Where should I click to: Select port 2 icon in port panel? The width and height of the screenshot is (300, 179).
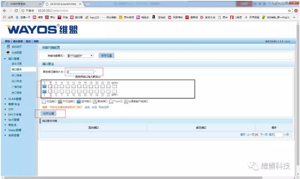(45, 86)
